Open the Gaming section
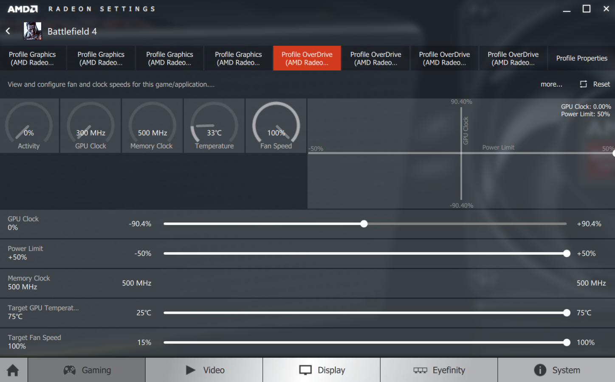 (87, 370)
